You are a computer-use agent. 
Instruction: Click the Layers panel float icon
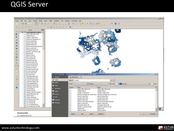[x=42, y=30]
